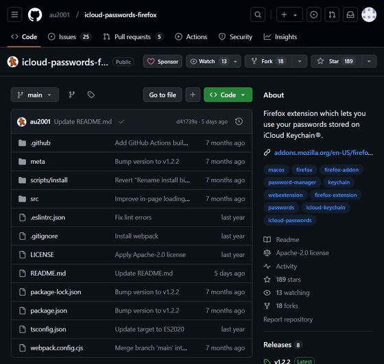Screen dimensions: 384x364
Task: Click Report repository
Action: [288, 319]
